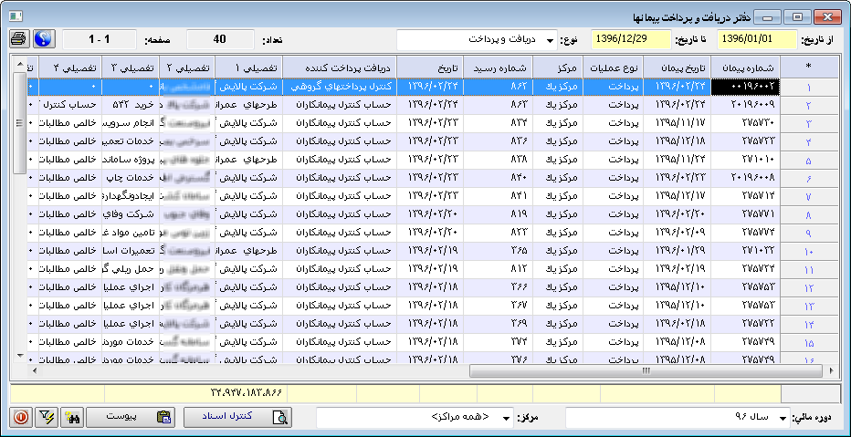Select row 5 in the grid
This screenshot has height=437, width=851.
pyautogui.click(x=807, y=160)
